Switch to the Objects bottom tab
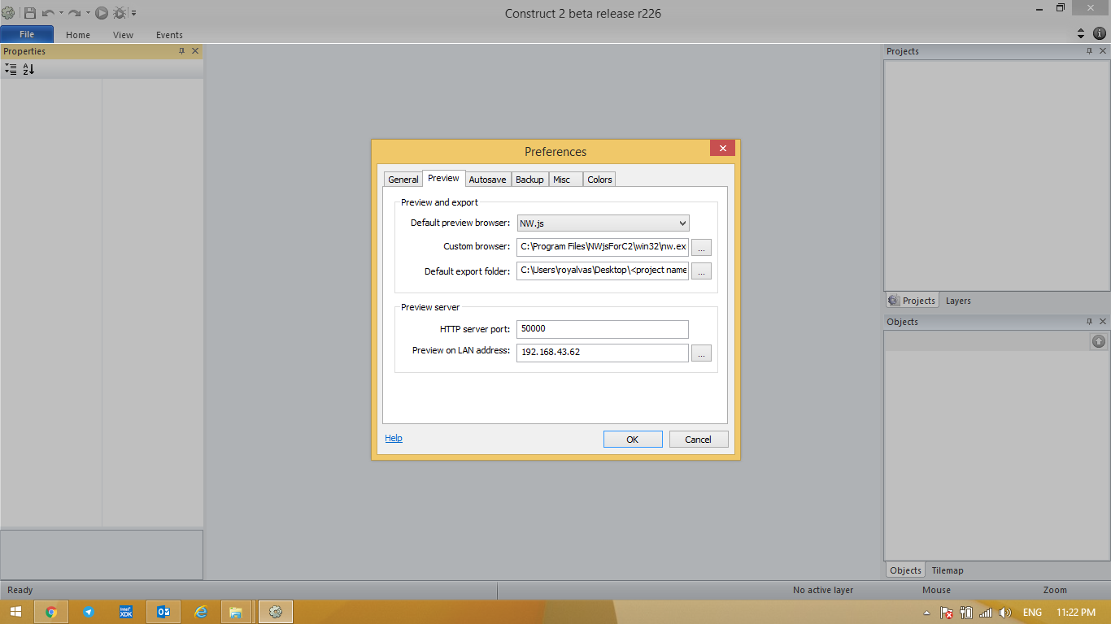This screenshot has height=624, width=1111. 905,570
